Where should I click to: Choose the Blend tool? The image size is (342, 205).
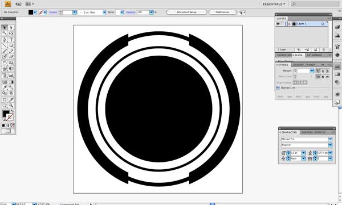[x=11, y=87]
